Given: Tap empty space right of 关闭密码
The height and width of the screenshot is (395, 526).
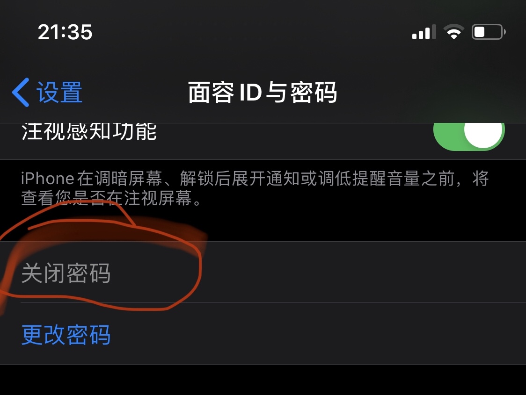Looking at the screenshot, I should pyautogui.click(x=362, y=272).
